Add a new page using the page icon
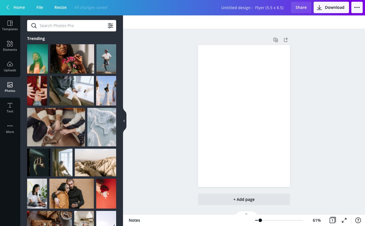 coord(286,40)
